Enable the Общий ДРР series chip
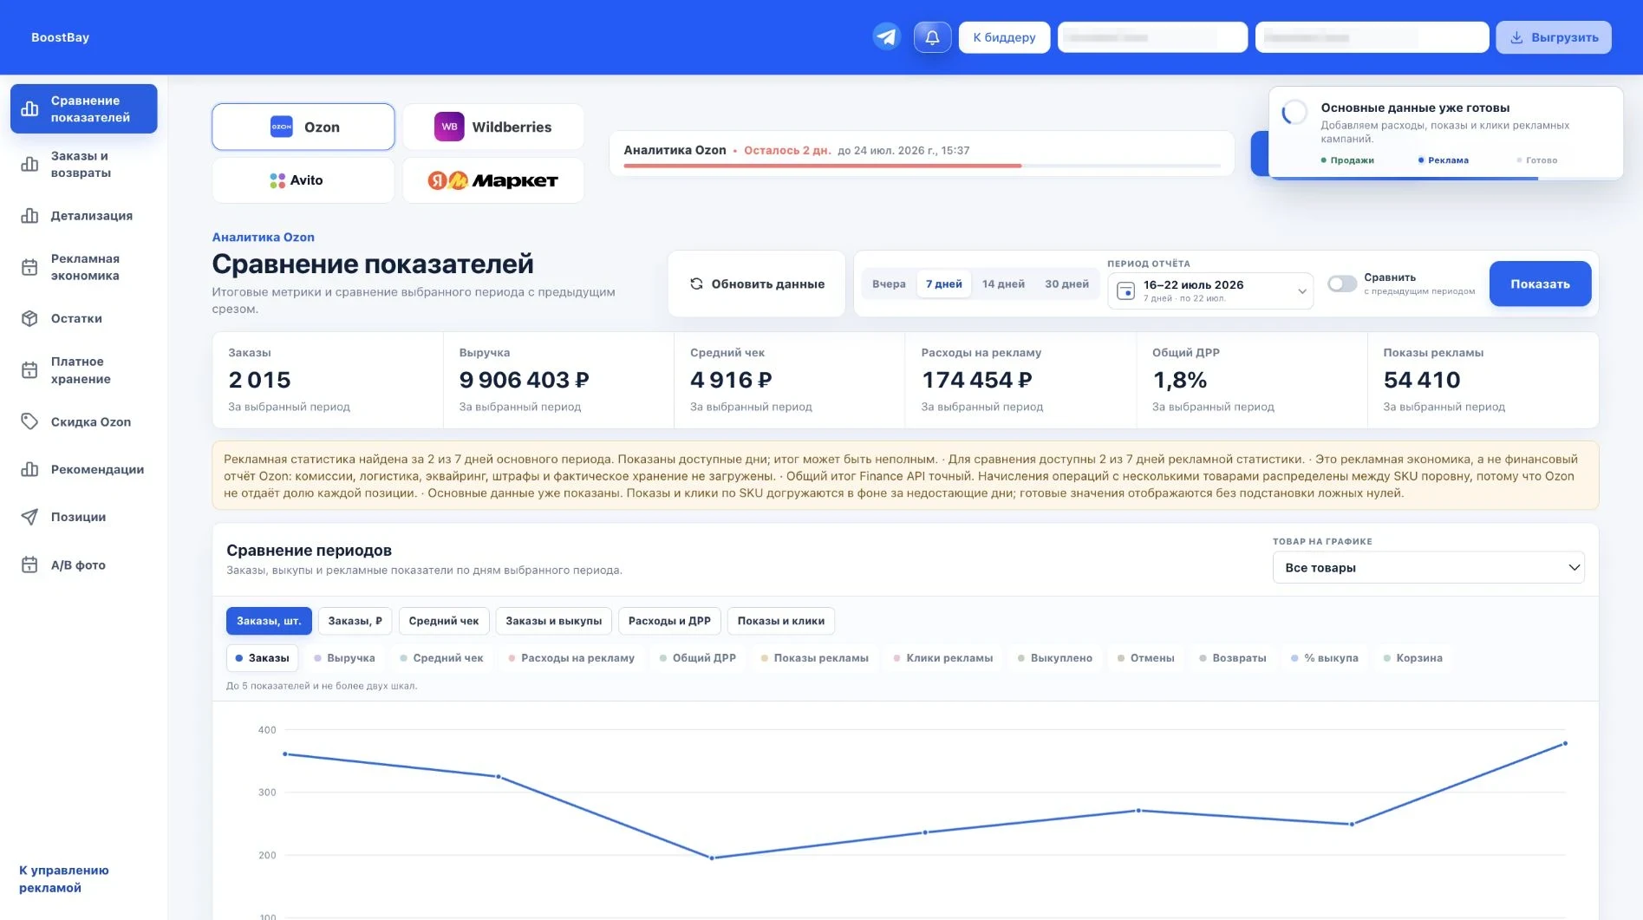 698,658
